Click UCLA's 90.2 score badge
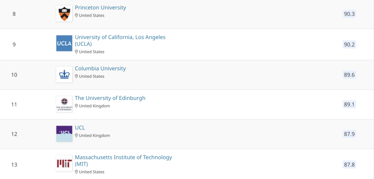The image size is (374, 179). pyautogui.click(x=349, y=45)
